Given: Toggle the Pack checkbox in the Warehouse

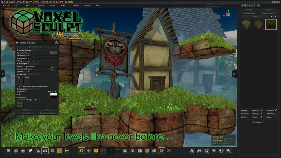Looking at the screenshot, I should coord(276,117).
